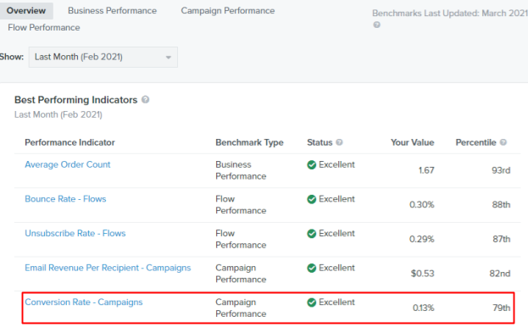The height and width of the screenshot is (327, 528).
Task: Click the Percentile column header text
Action: tap(475, 142)
